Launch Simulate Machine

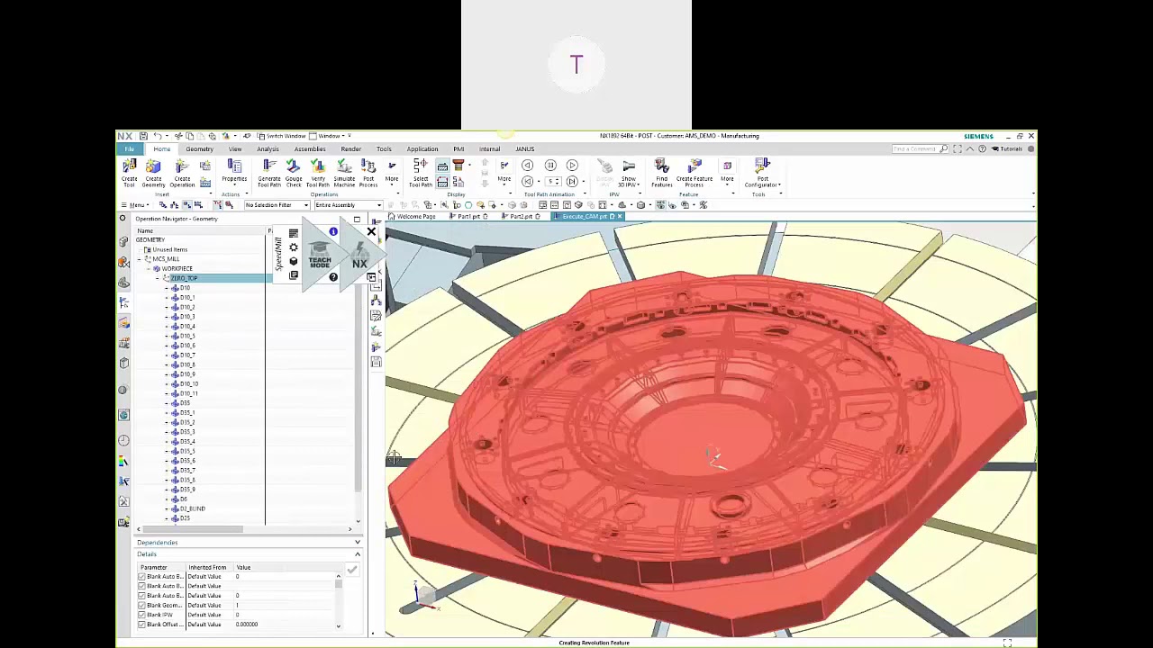344,173
